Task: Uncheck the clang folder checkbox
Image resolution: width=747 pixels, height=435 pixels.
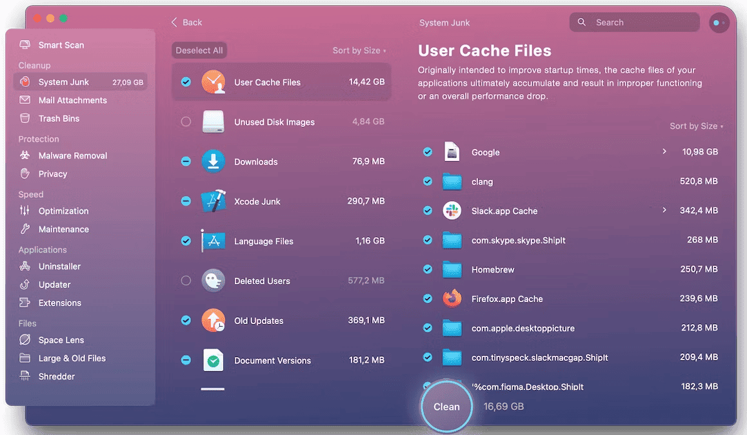Action: pos(427,181)
